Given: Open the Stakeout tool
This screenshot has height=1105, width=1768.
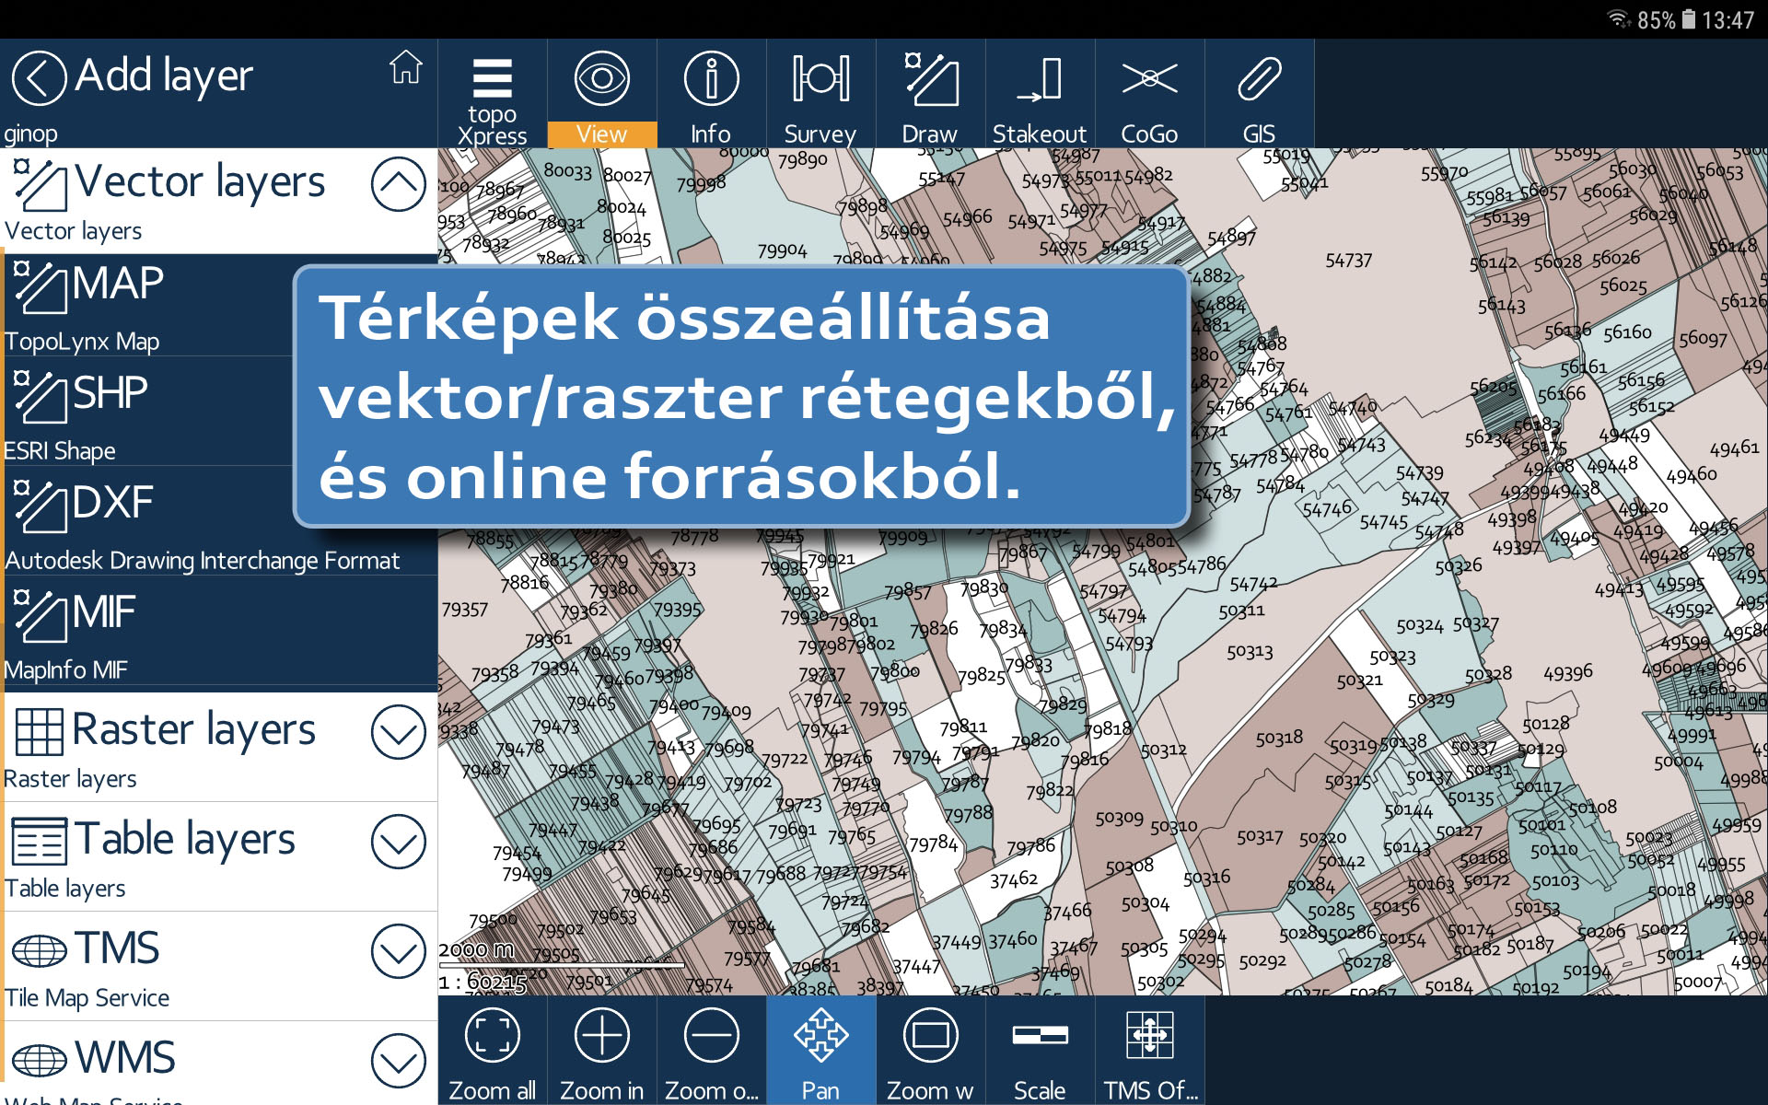Looking at the screenshot, I should 1038,96.
